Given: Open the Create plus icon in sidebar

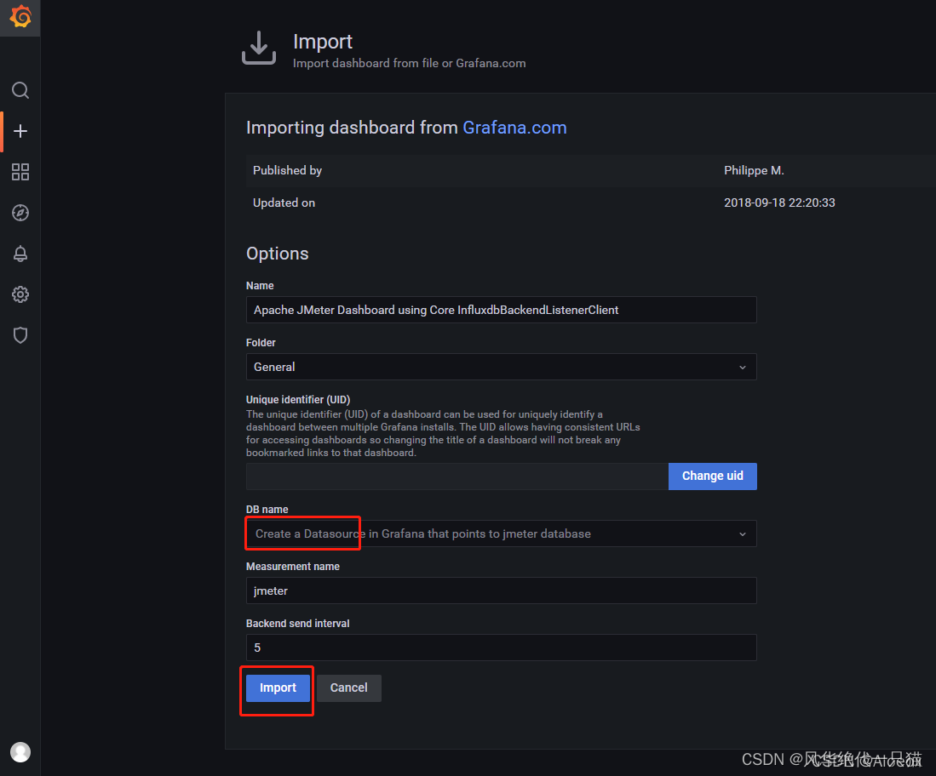Looking at the screenshot, I should point(20,131).
